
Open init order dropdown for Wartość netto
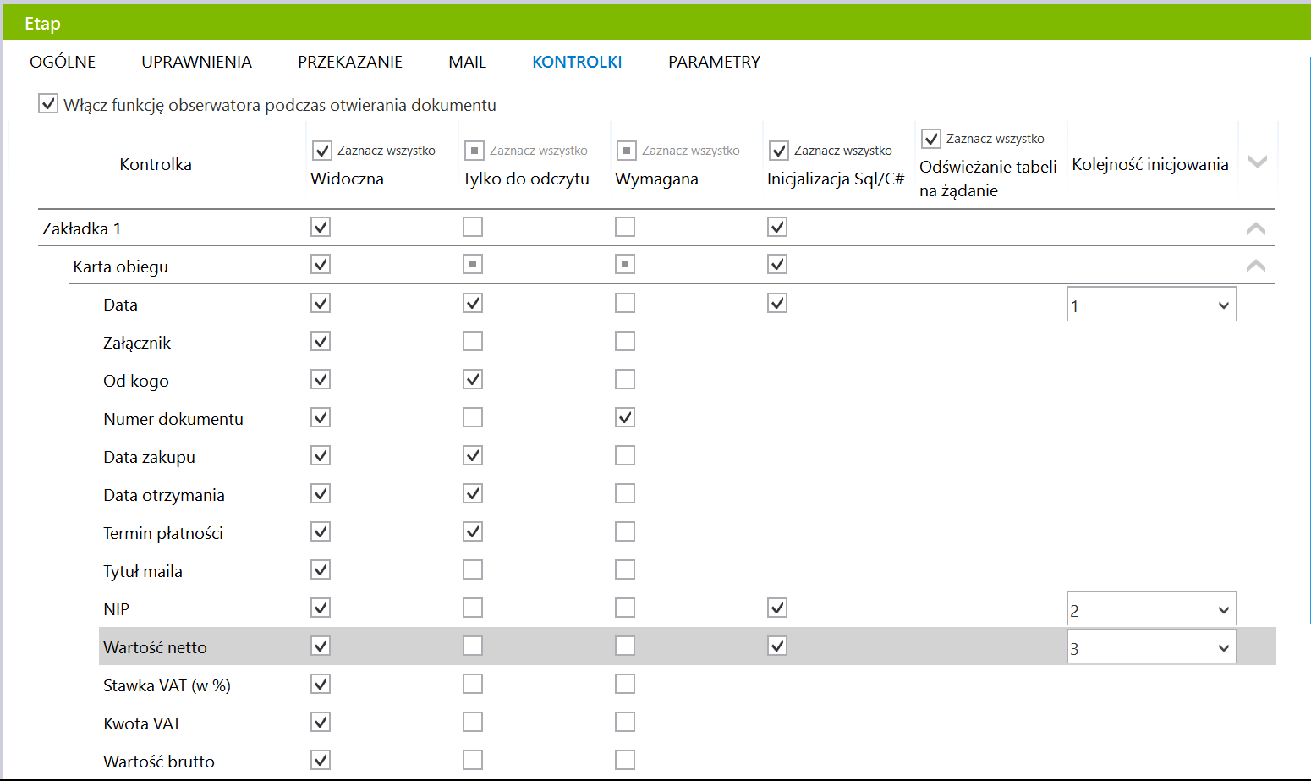coord(1152,648)
